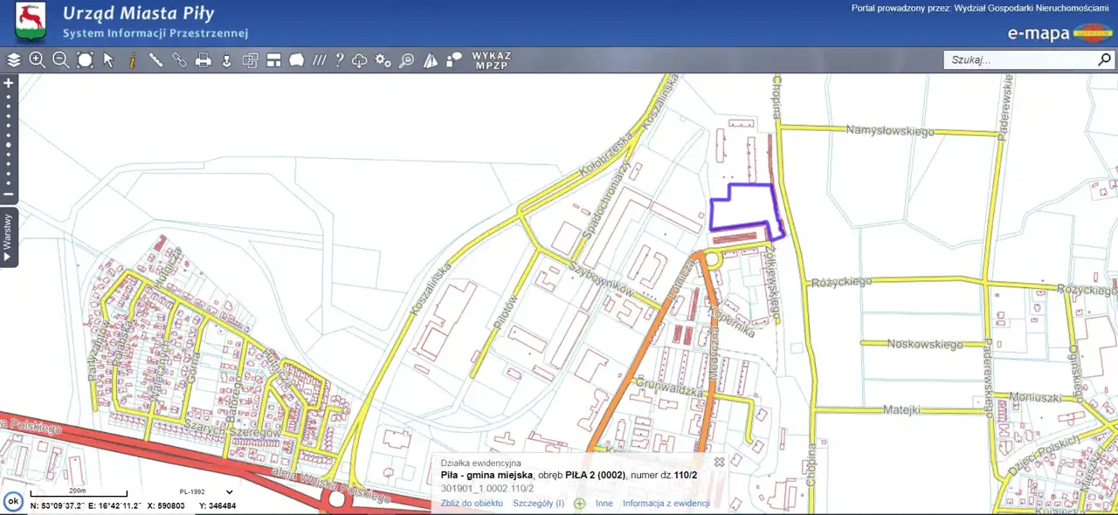This screenshot has width=1118, height=515.
Task: Open the help question mark icon
Action: pyautogui.click(x=340, y=60)
